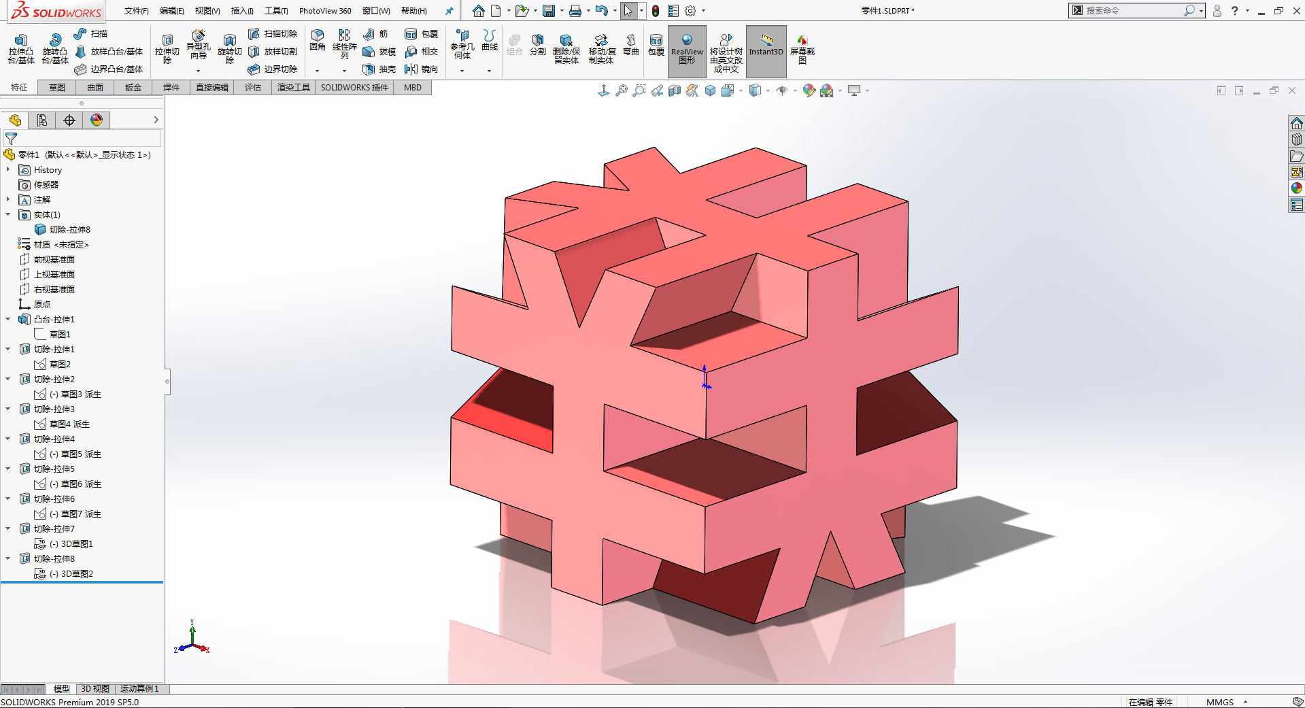Image resolution: width=1305 pixels, height=708 pixels.
Task: Open the MMGS unit system dropdown
Action: 1245,702
